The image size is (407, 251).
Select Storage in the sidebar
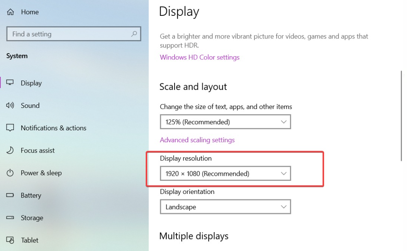(32, 218)
